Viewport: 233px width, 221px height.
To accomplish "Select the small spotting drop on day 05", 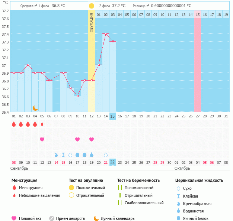I will tap(42, 124).
